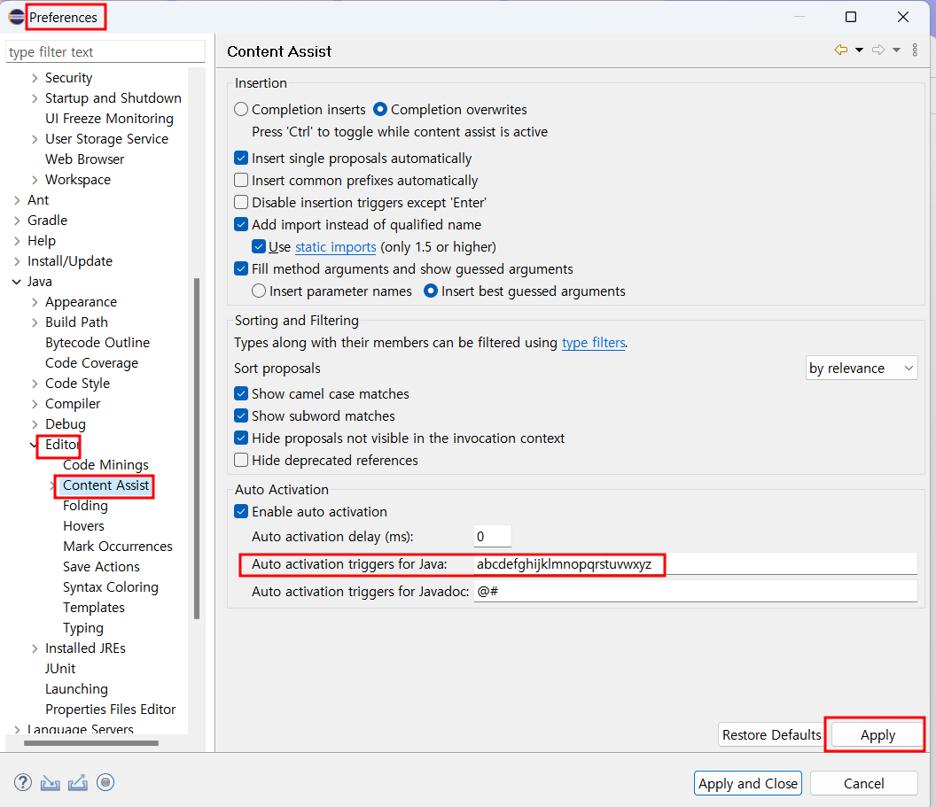The image size is (936, 807).
Task: Collapse the Java tree node
Action: click(17, 282)
